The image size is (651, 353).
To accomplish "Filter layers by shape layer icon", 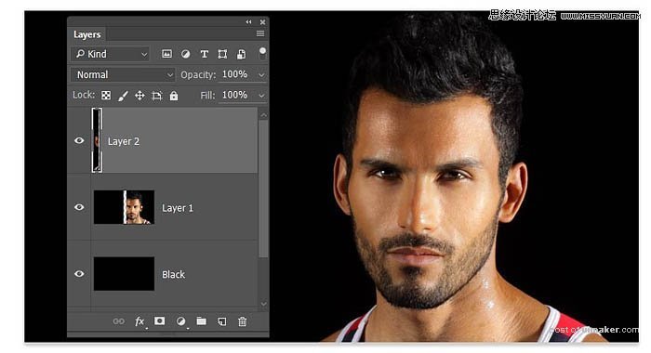I will pos(222,54).
